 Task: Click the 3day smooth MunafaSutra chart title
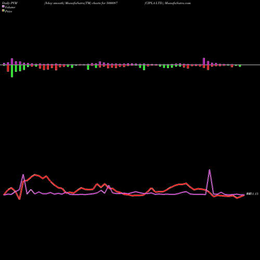pyautogui.click(x=81, y=3)
